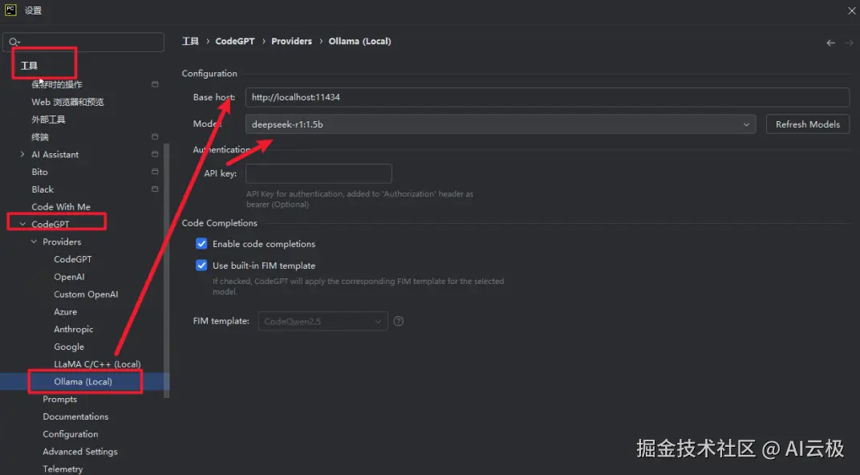
Task: Click the settings tree vertical scrollbar
Action: pyautogui.click(x=167, y=270)
